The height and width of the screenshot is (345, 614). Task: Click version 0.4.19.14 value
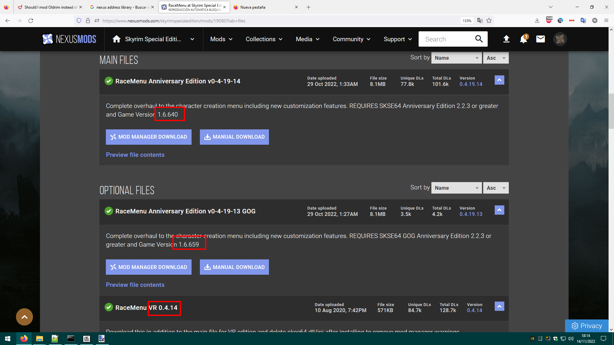point(471,84)
